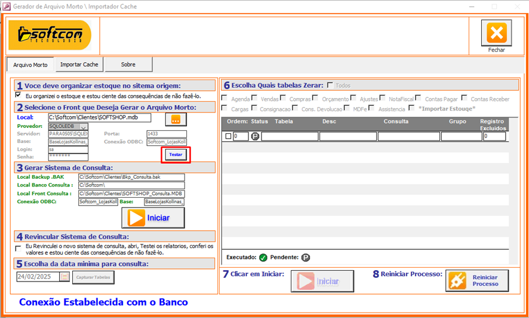Click the green Executado checkmark icon
The image size is (529, 318).
coord(263,258)
